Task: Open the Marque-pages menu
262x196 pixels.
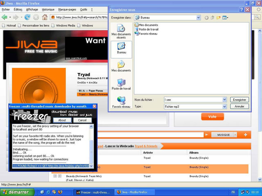Action: pyautogui.click(x=67, y=9)
